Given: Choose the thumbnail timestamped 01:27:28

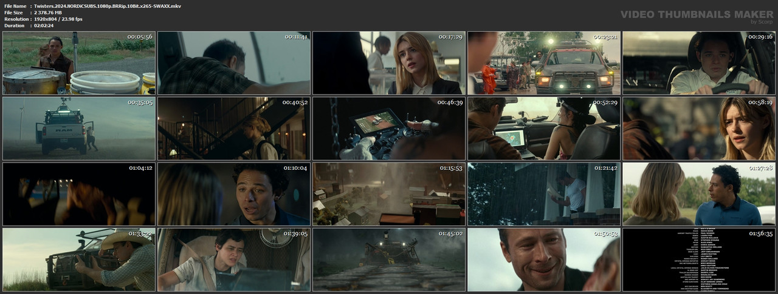Looking at the screenshot, I should [699, 194].
